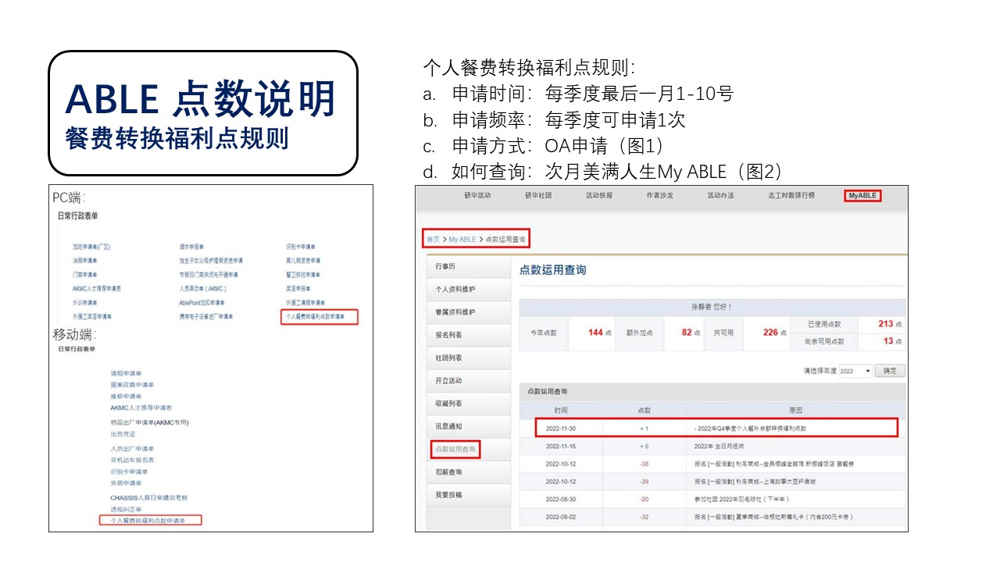Switch to the 研华活动 navigation tab
This screenshot has height=562, width=1000.
(477, 195)
